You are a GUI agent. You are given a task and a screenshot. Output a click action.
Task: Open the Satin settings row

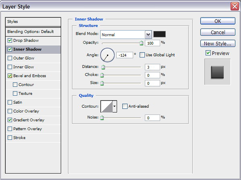point(33,102)
